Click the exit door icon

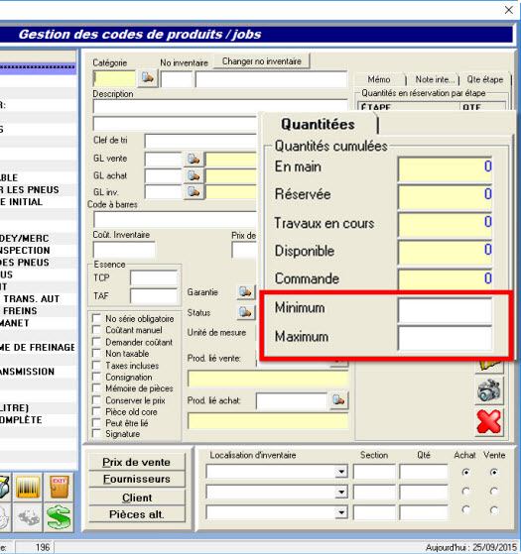(x=59, y=488)
